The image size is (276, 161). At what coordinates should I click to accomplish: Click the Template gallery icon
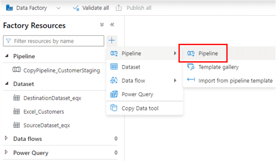[x=191, y=67]
